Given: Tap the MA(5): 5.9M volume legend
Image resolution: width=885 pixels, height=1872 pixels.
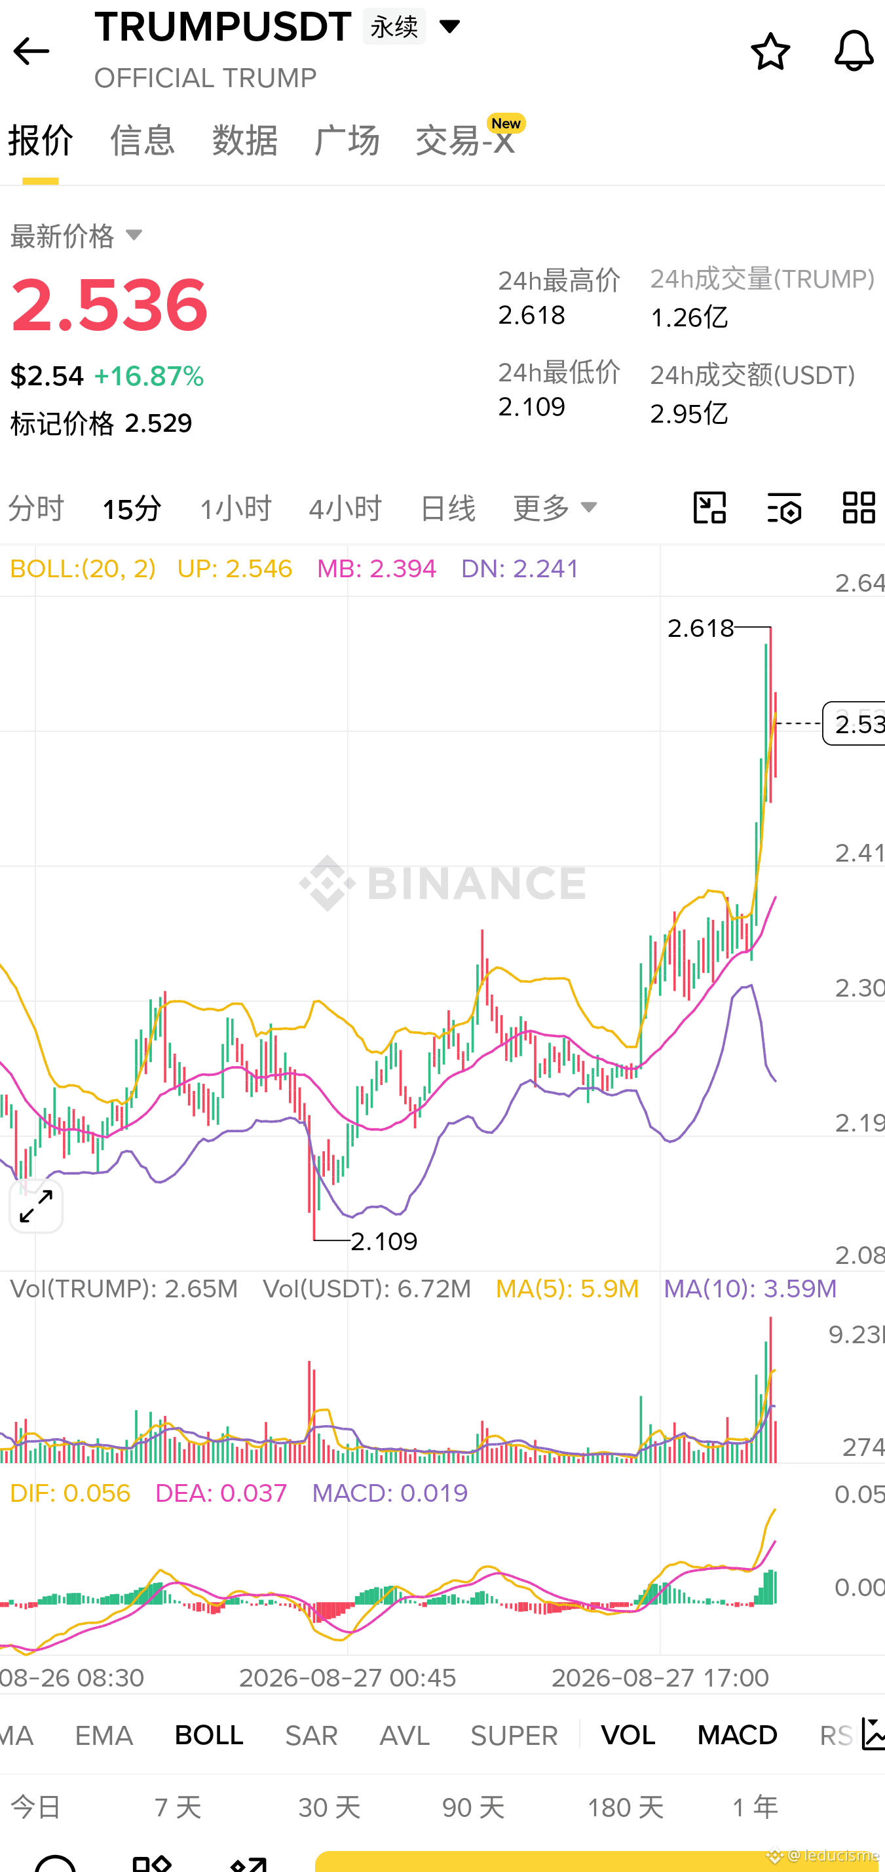Looking at the screenshot, I should (x=567, y=1289).
